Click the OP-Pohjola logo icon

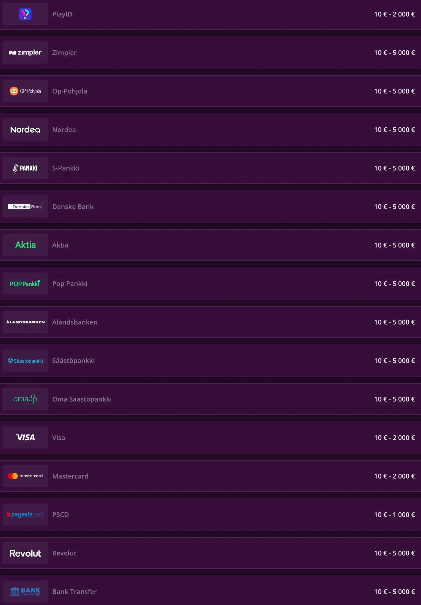[25, 91]
